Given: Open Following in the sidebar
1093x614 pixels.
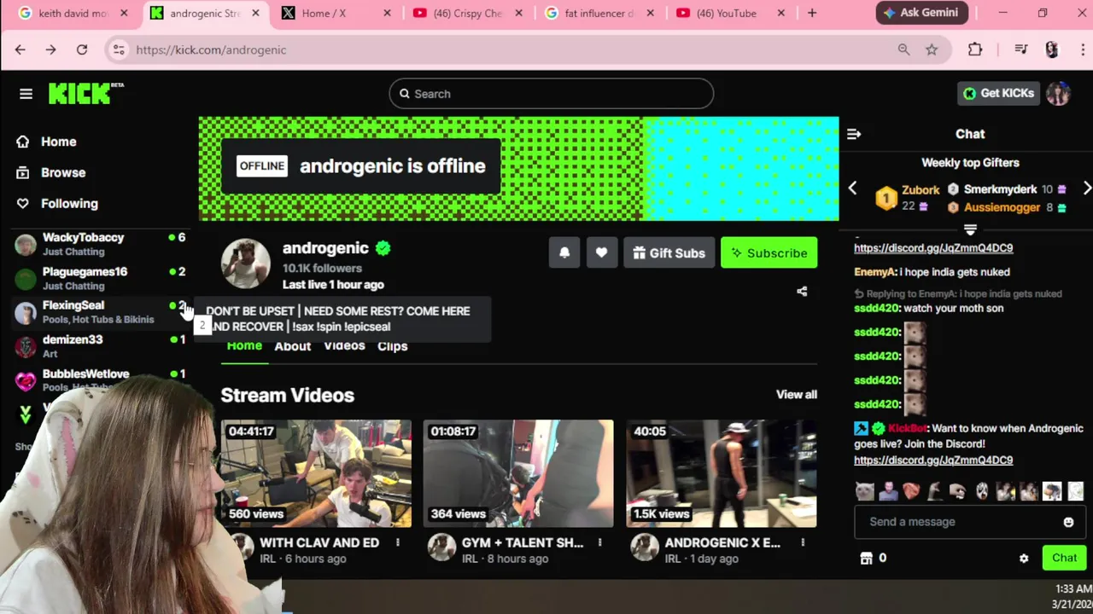Looking at the screenshot, I should (69, 203).
